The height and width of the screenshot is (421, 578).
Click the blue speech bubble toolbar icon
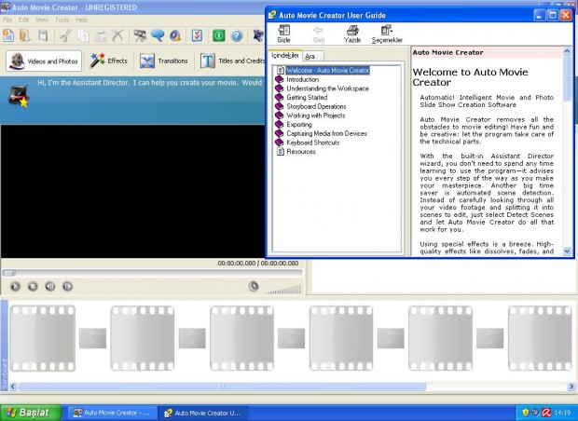(158, 35)
